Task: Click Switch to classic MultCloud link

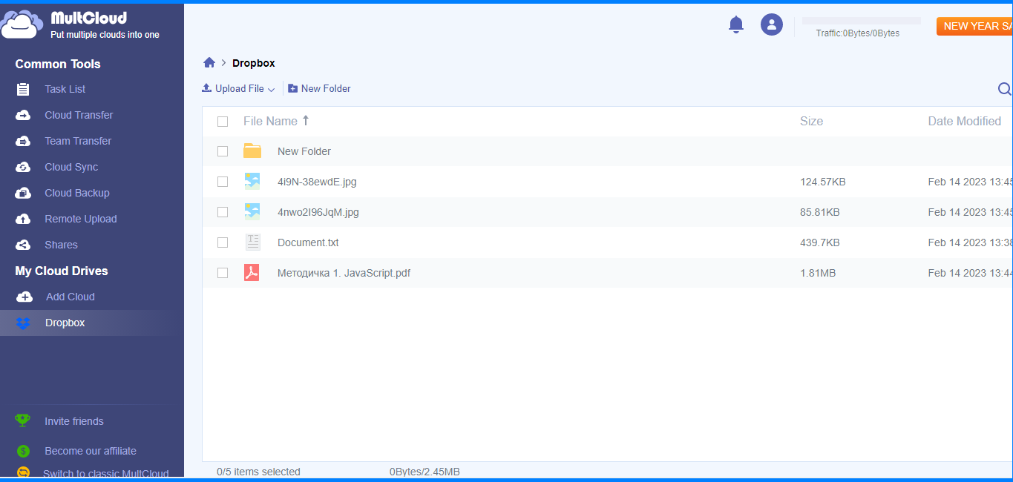Action: coord(106,474)
